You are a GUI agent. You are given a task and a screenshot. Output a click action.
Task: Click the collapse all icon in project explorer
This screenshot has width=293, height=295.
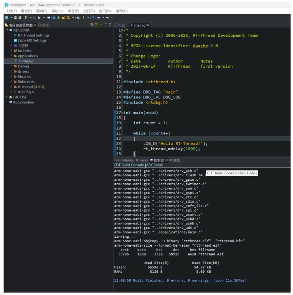point(91,25)
